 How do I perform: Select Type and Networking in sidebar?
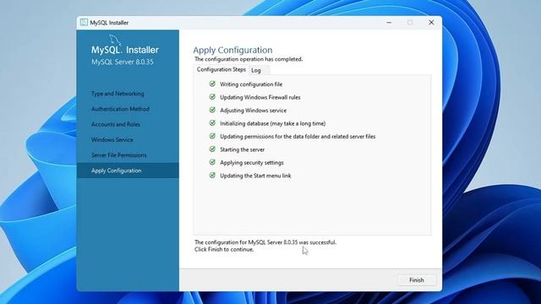click(x=117, y=94)
